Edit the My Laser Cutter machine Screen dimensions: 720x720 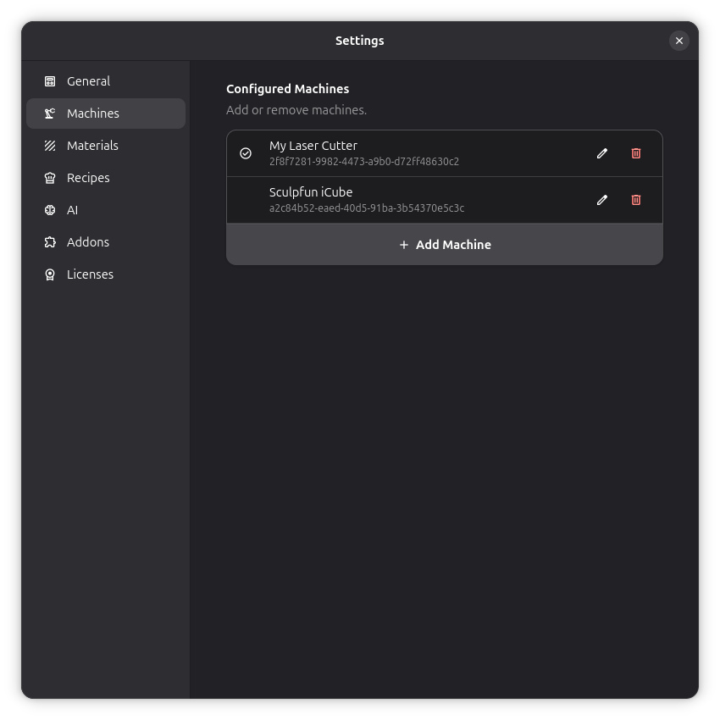click(602, 153)
